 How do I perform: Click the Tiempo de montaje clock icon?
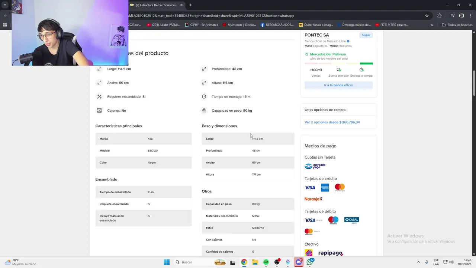pos(204,97)
